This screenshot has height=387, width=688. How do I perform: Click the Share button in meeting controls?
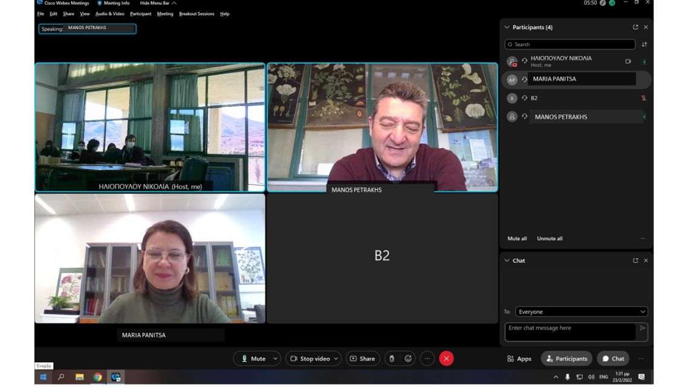click(x=362, y=359)
